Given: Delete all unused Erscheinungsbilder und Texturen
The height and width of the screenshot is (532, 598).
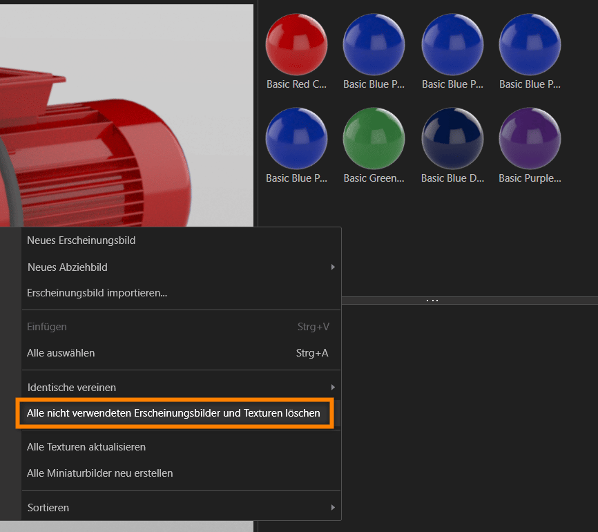Looking at the screenshot, I should tap(173, 413).
